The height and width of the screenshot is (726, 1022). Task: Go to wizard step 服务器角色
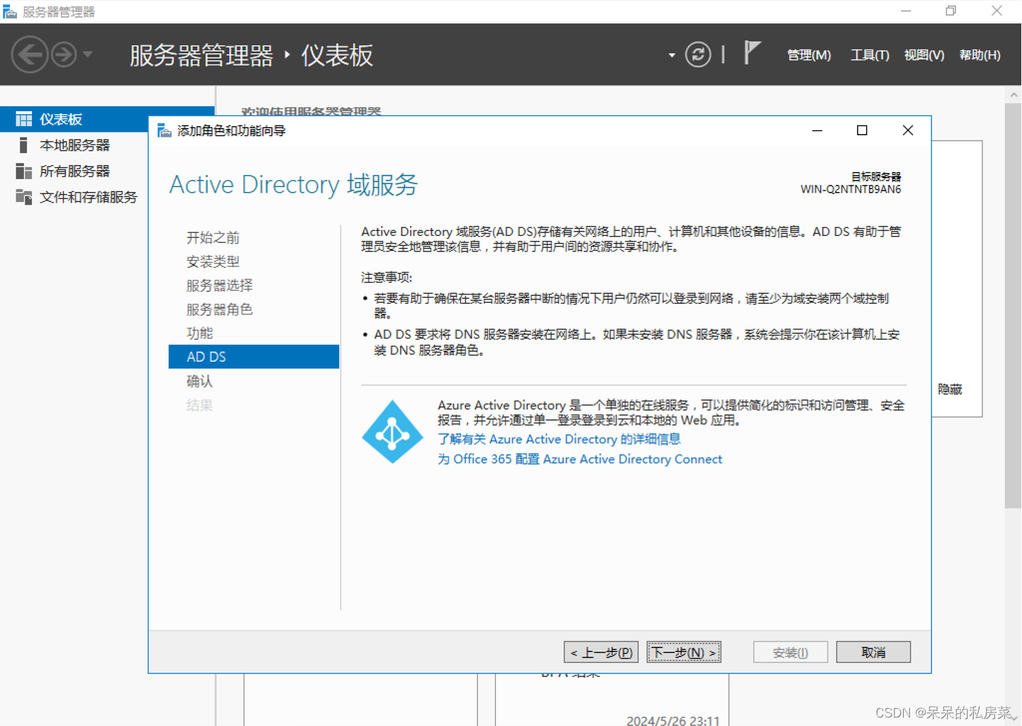click(x=220, y=310)
